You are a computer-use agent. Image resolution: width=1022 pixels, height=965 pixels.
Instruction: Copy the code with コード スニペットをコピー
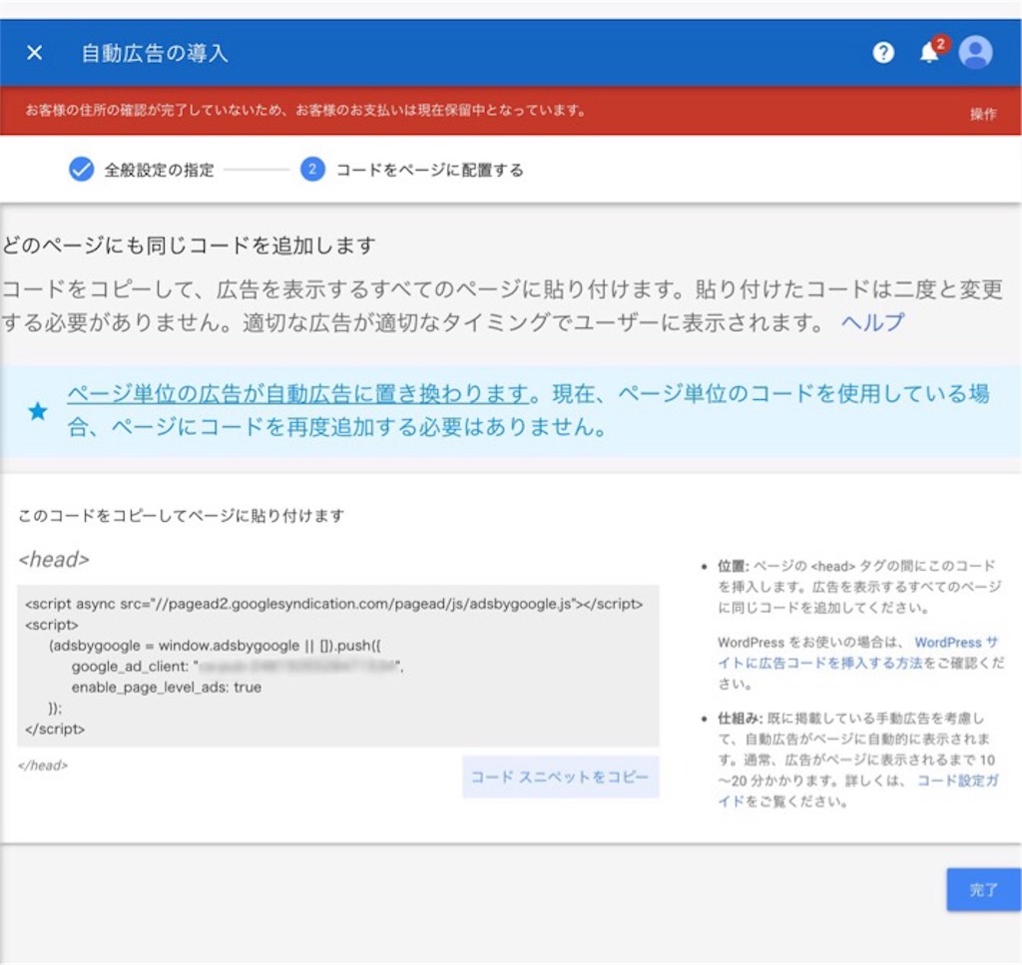tap(561, 776)
